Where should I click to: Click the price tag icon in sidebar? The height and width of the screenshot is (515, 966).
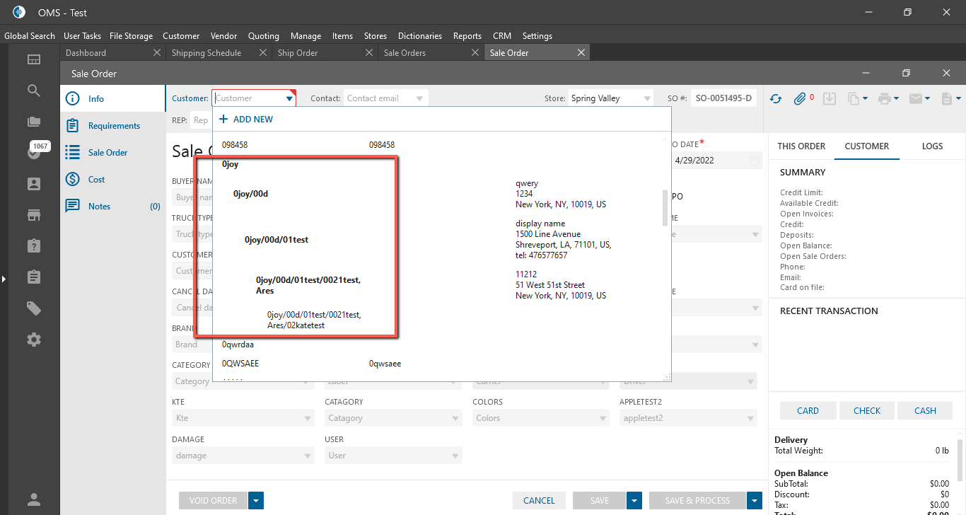(x=33, y=308)
